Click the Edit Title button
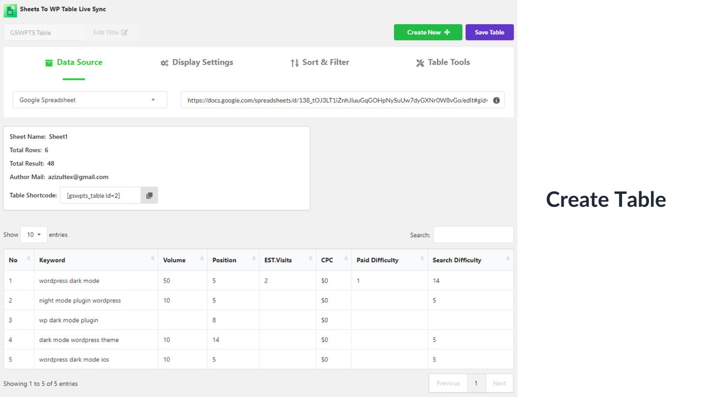 (x=111, y=32)
